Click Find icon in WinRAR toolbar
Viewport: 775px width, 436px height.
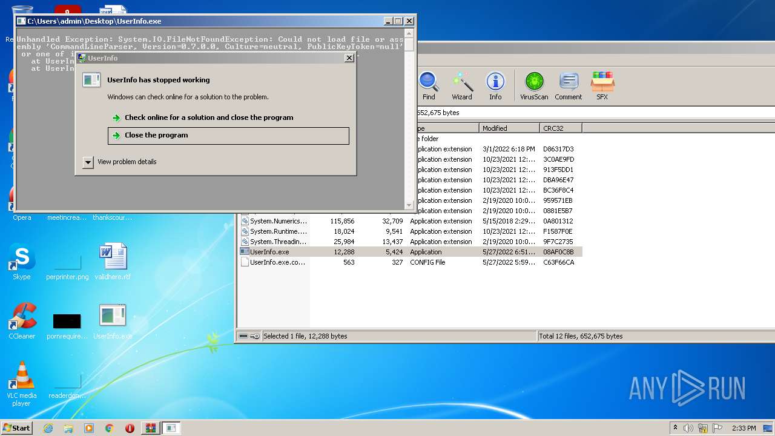click(429, 86)
